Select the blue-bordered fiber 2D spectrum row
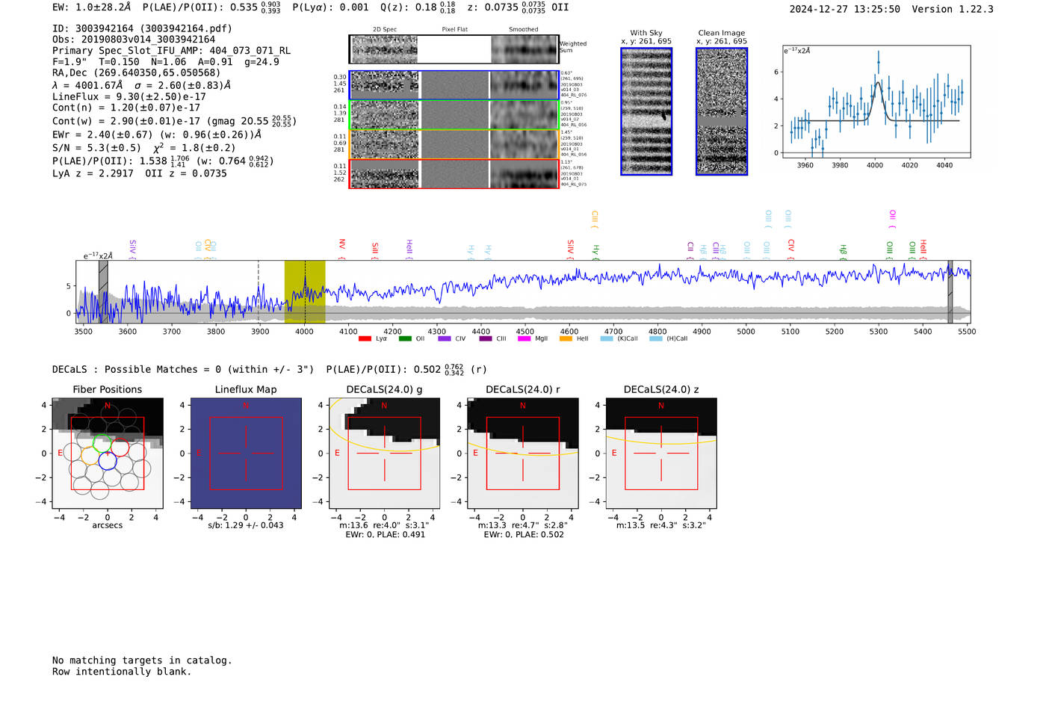This screenshot has width=1046, height=712. click(x=454, y=85)
